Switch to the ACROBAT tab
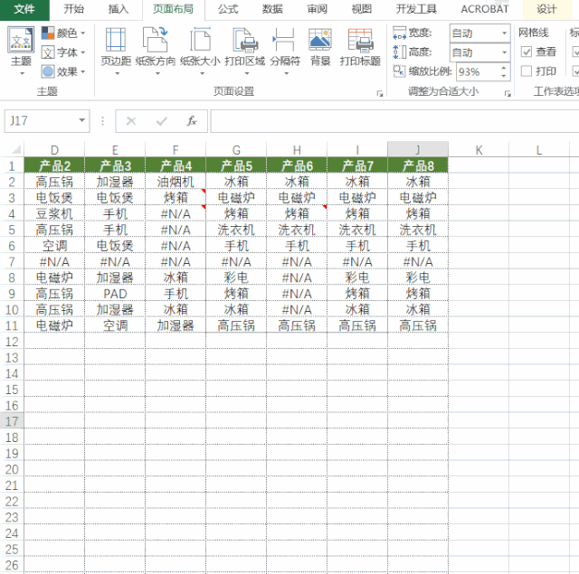This screenshot has width=579, height=574. coord(485,9)
